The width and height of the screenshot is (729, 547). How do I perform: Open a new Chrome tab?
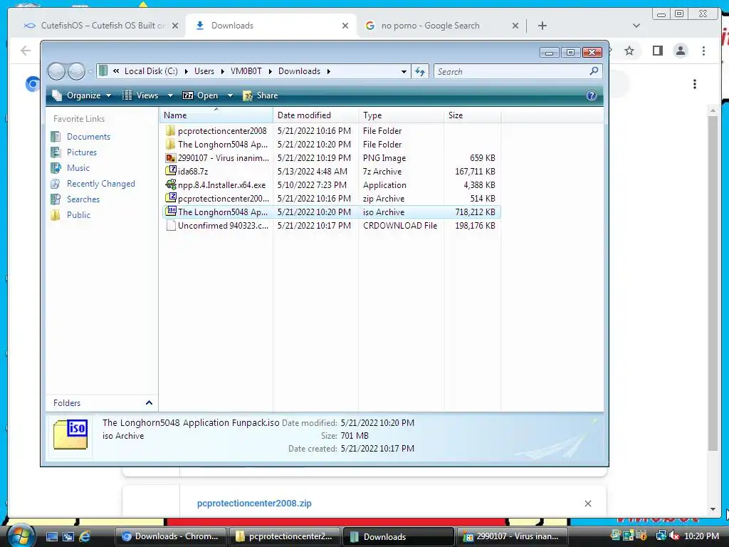coord(542,26)
